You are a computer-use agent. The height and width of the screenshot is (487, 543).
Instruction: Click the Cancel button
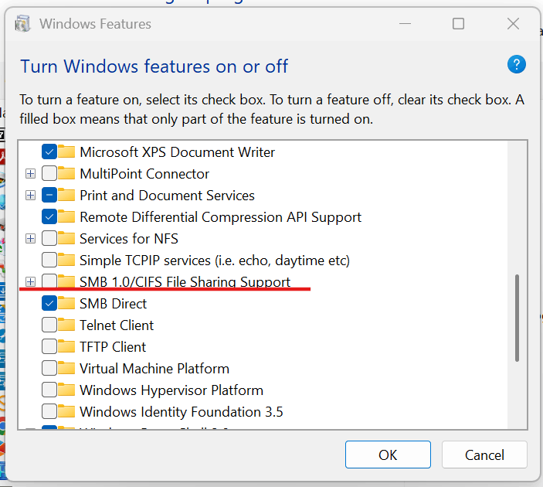484,455
